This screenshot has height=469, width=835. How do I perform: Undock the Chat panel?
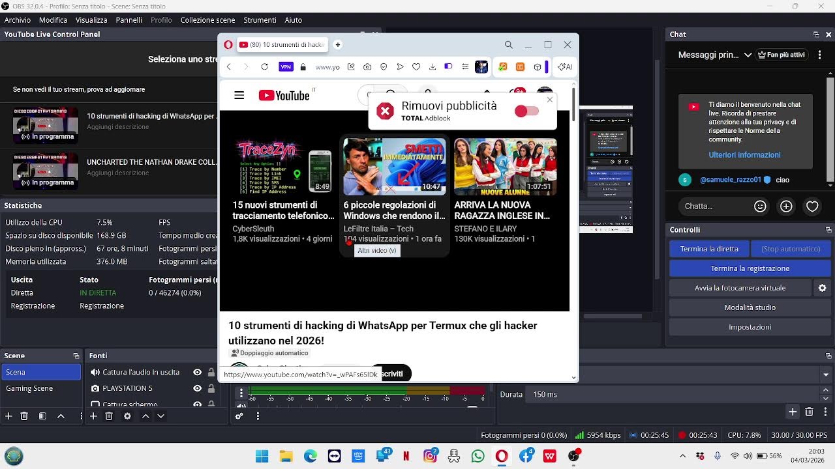816,35
